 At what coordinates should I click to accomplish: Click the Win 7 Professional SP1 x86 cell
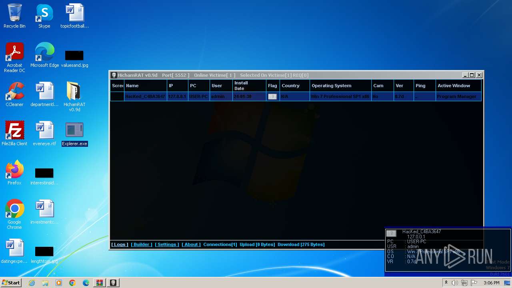(340, 96)
